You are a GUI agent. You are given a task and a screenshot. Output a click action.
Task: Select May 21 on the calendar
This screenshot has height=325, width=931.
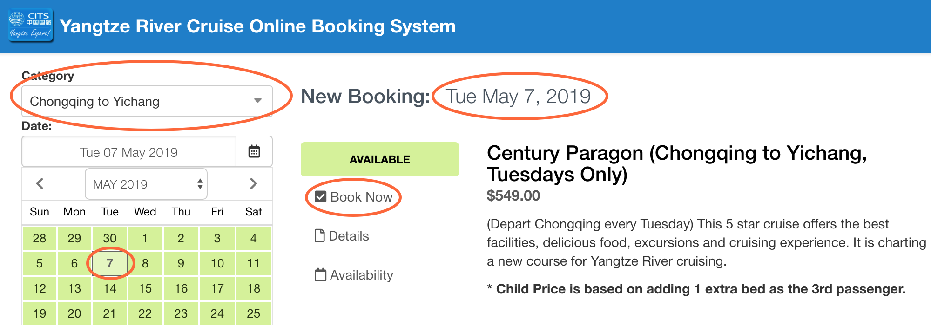110,313
